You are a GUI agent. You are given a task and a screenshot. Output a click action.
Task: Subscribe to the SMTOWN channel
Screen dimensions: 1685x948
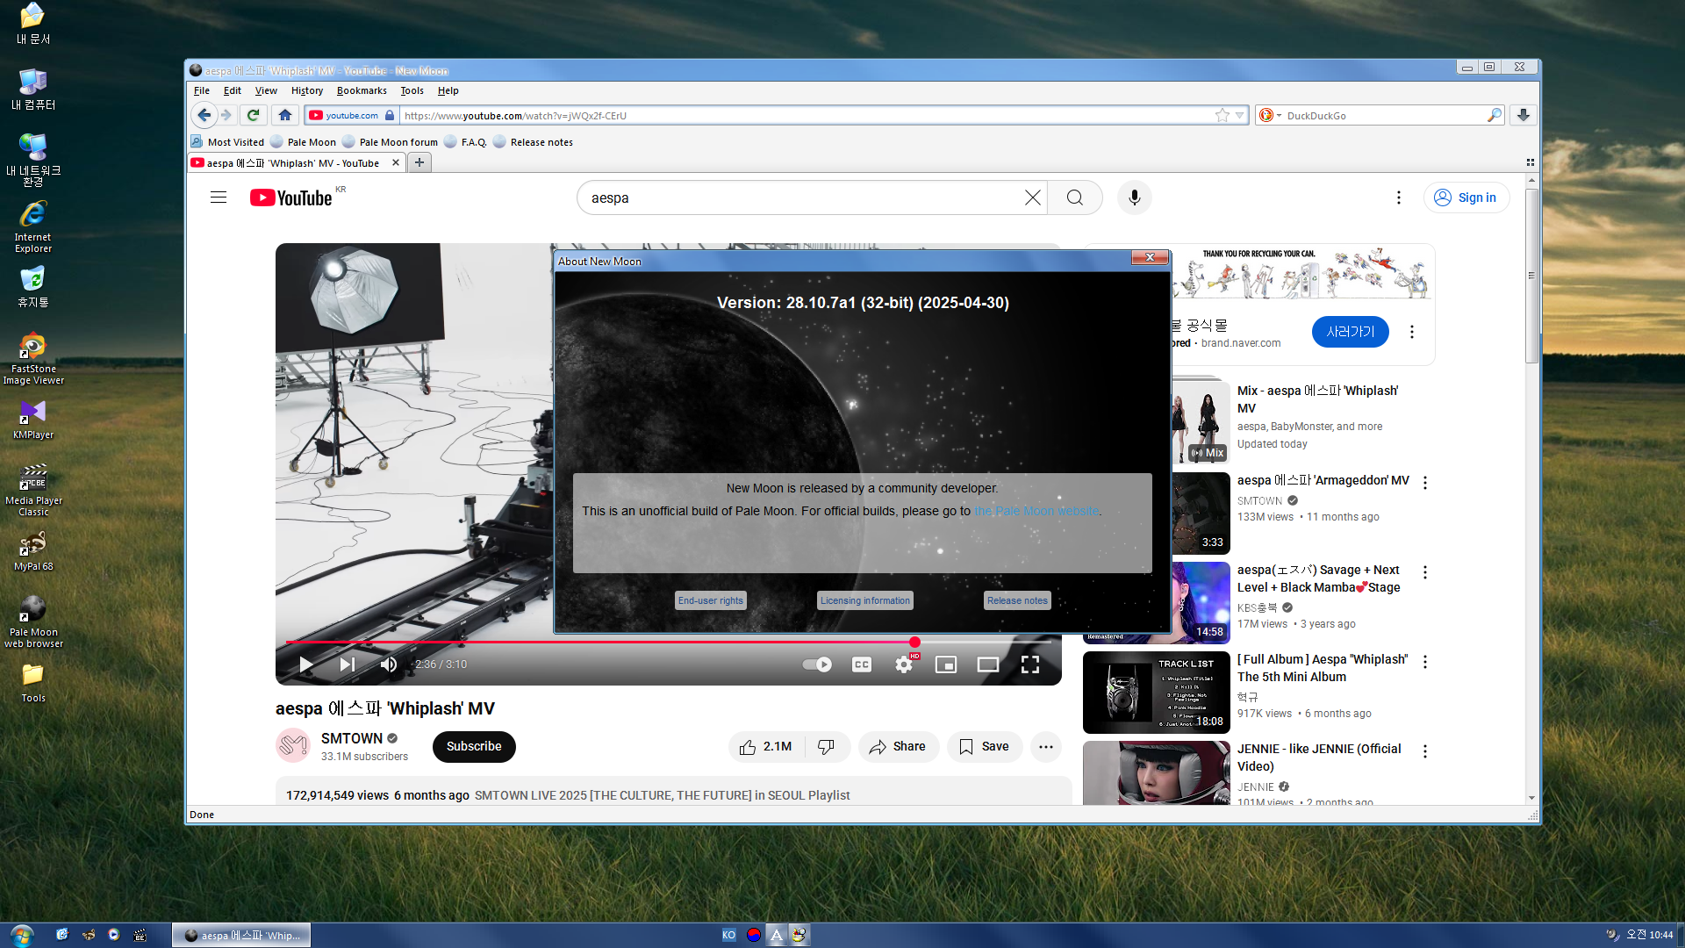click(474, 746)
